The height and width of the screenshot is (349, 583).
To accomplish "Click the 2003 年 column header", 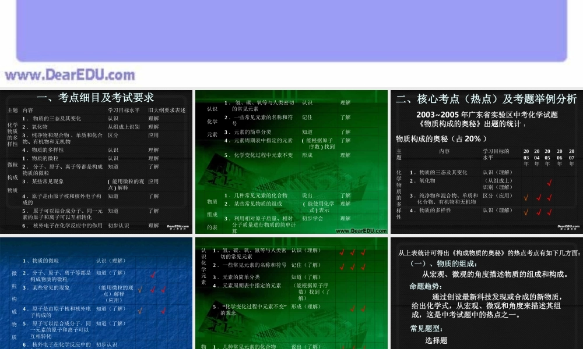I will [x=526, y=158].
